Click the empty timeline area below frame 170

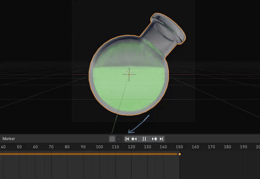pyautogui.click(x=211, y=166)
